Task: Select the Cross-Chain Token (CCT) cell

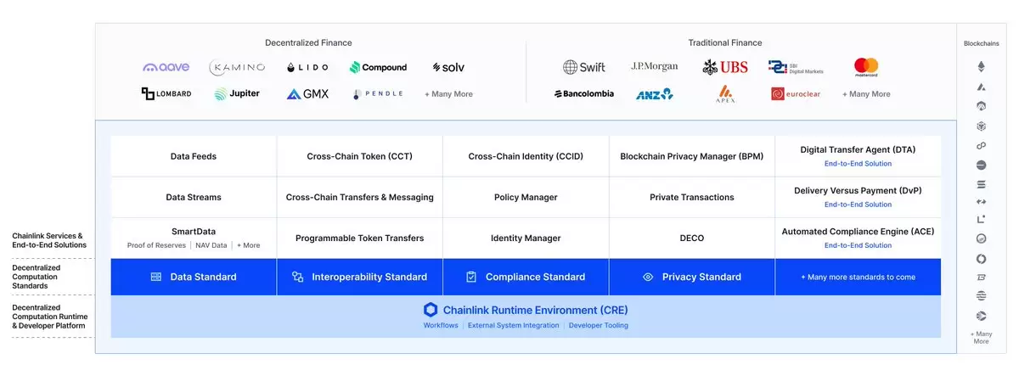Action: coord(359,156)
